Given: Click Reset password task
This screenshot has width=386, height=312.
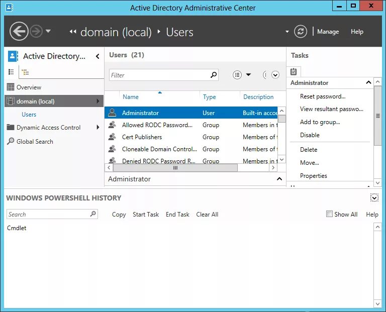Looking at the screenshot, I should tap(323, 96).
